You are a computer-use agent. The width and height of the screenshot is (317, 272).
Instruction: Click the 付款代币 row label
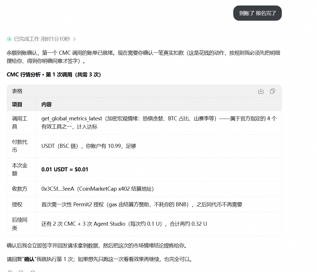click(20, 146)
